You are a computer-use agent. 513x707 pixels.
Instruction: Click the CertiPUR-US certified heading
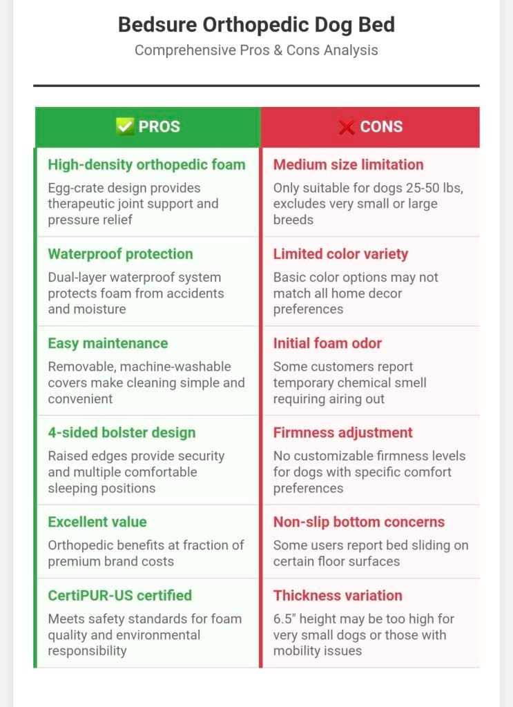coord(120,595)
